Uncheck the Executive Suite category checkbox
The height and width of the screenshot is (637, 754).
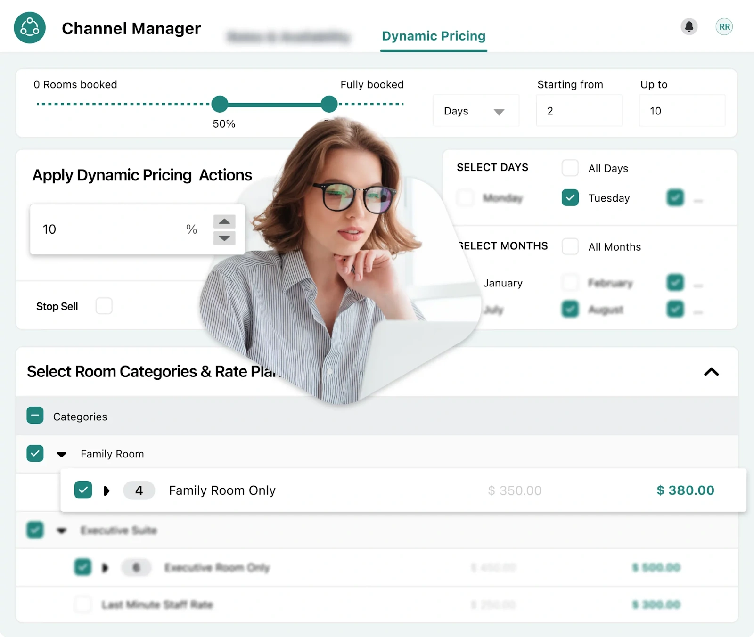(x=35, y=530)
